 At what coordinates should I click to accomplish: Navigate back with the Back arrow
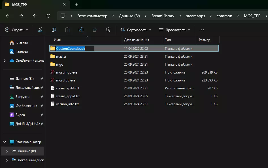(x=8, y=16)
